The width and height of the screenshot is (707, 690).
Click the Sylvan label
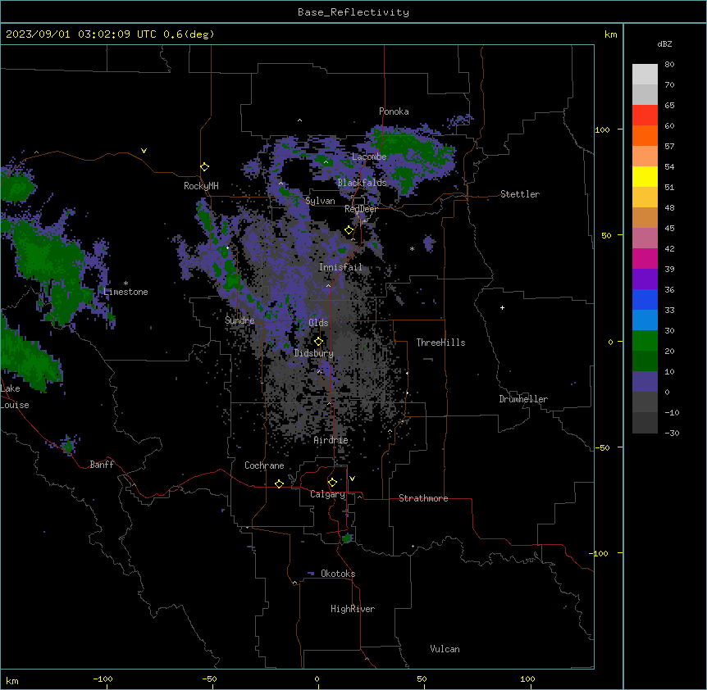320,201
